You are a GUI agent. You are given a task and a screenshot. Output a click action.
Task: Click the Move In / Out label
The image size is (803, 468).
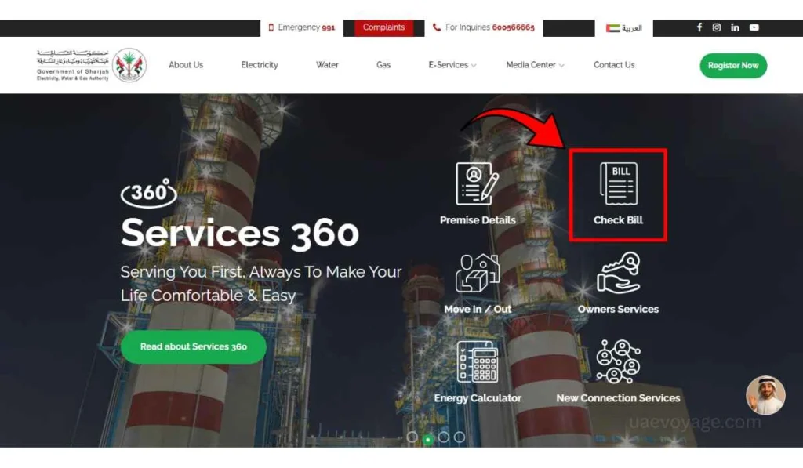[x=478, y=310]
